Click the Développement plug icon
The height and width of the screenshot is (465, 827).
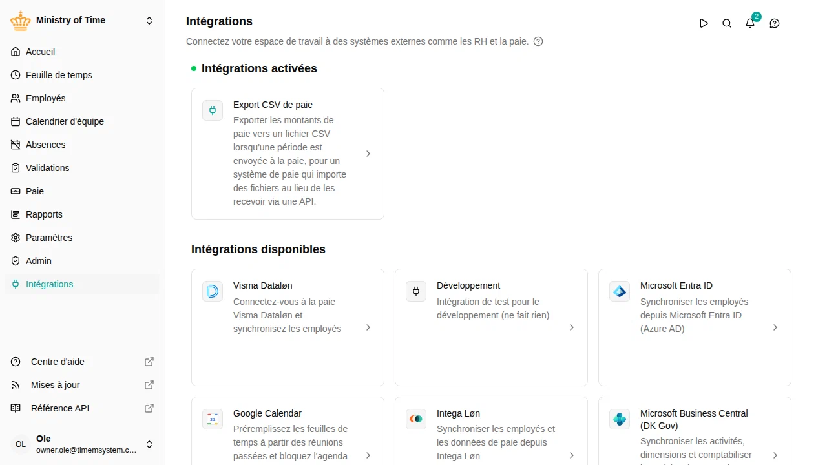click(x=416, y=291)
